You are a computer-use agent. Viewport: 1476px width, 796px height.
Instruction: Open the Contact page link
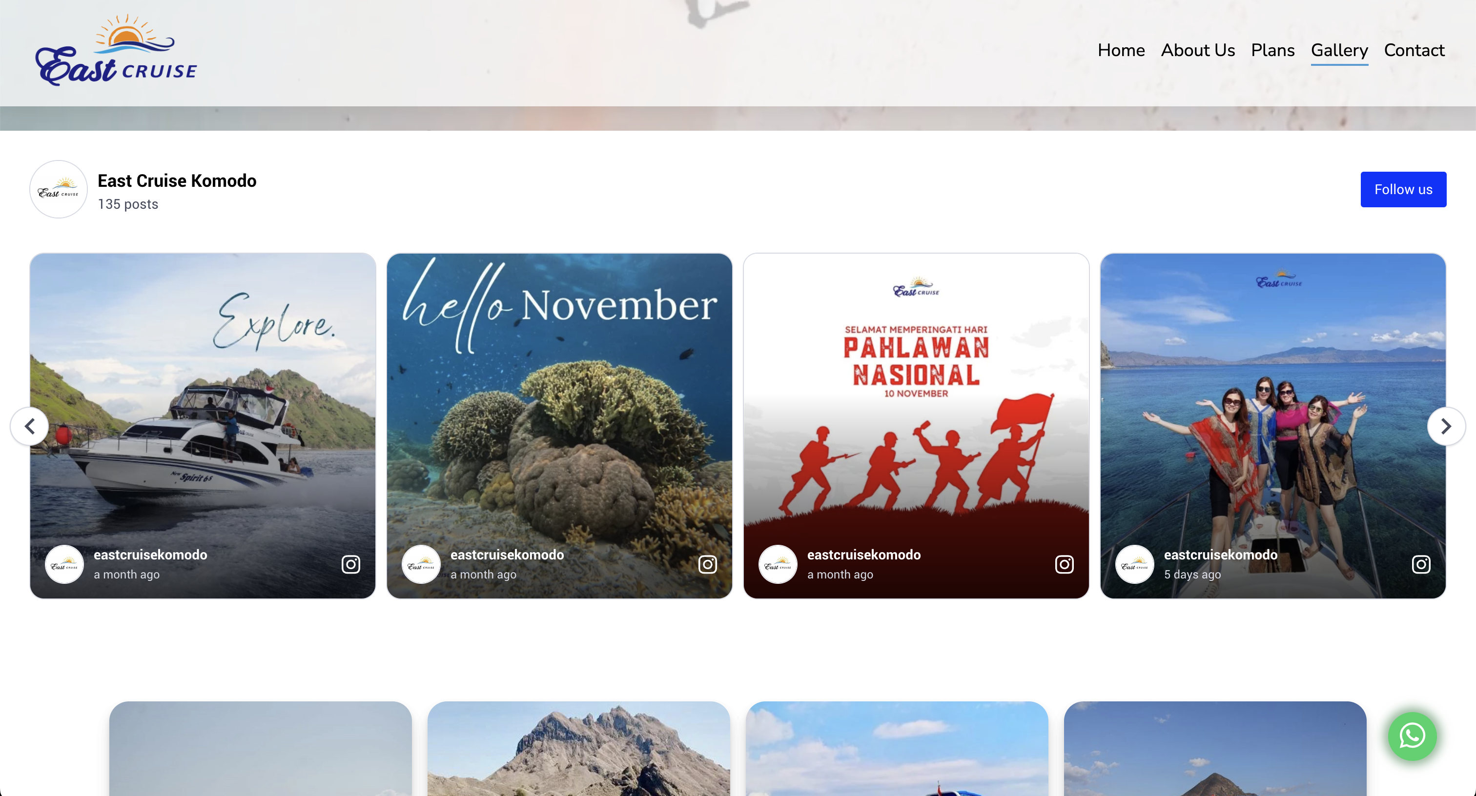coord(1414,50)
